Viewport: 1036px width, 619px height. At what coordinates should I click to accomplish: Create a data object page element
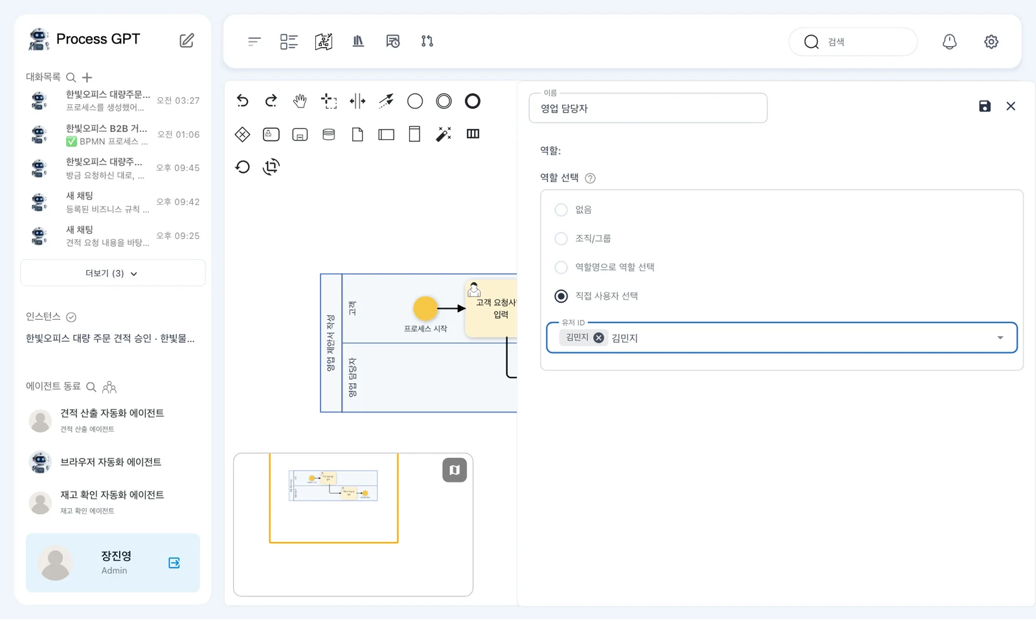coord(357,134)
